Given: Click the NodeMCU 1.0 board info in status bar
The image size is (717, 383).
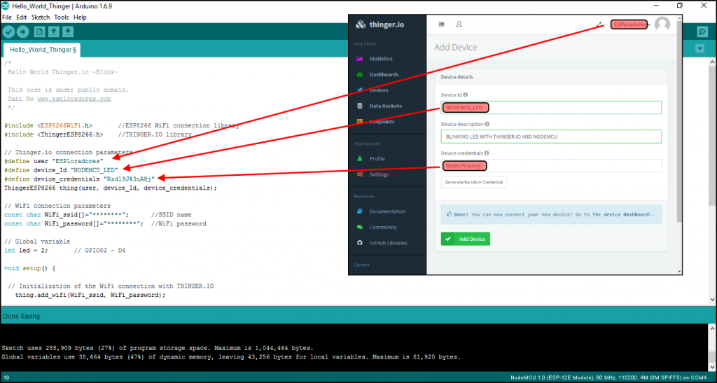Looking at the screenshot, I should pos(608,378).
